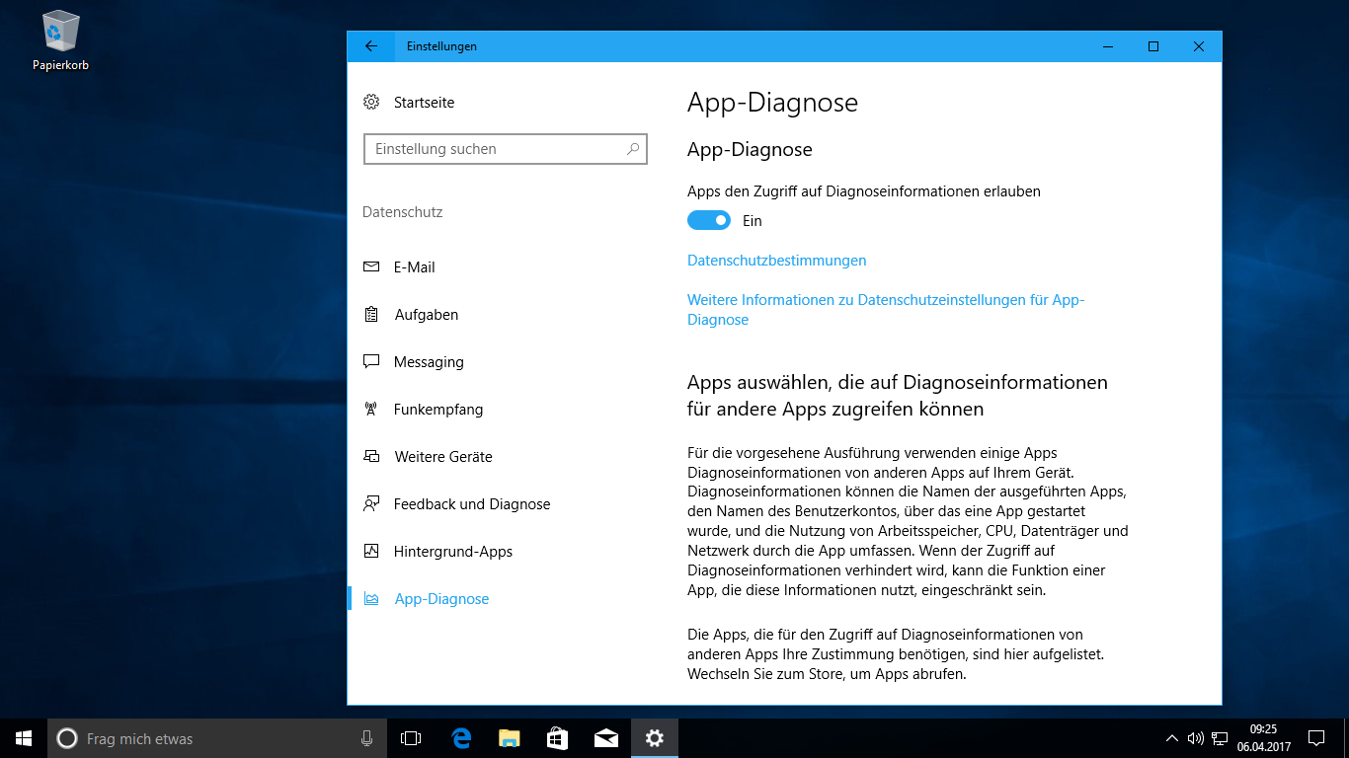Go to Hintergrund-Apps section
This screenshot has height=758, width=1349.
[x=452, y=552]
